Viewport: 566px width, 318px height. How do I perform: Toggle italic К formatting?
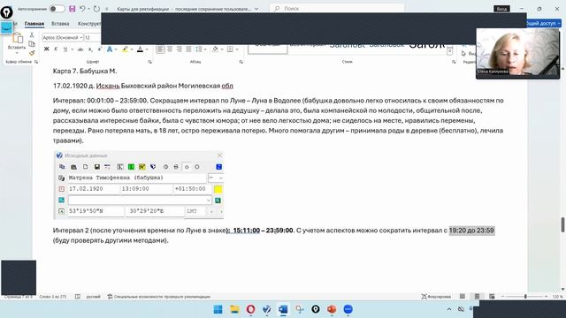point(56,49)
